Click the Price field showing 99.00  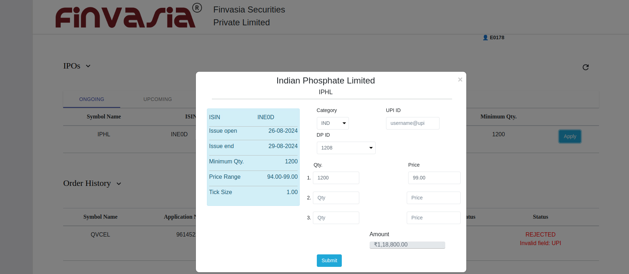pyautogui.click(x=434, y=178)
